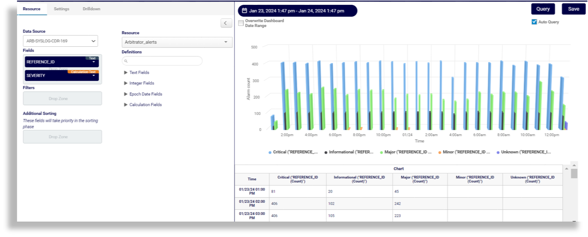
Task: Click the Critical legend blue dot
Action: point(270,153)
